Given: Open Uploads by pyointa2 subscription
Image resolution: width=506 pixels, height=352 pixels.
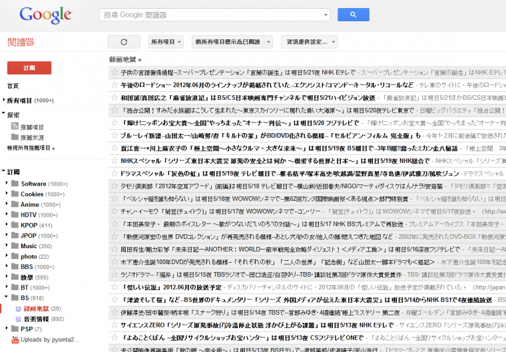Looking at the screenshot, I should pyautogui.click(x=50, y=340).
